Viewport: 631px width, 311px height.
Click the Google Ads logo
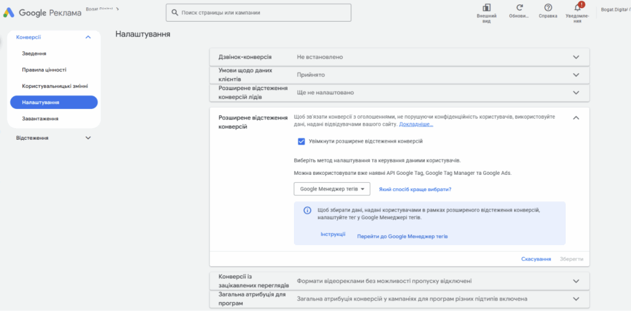9,12
